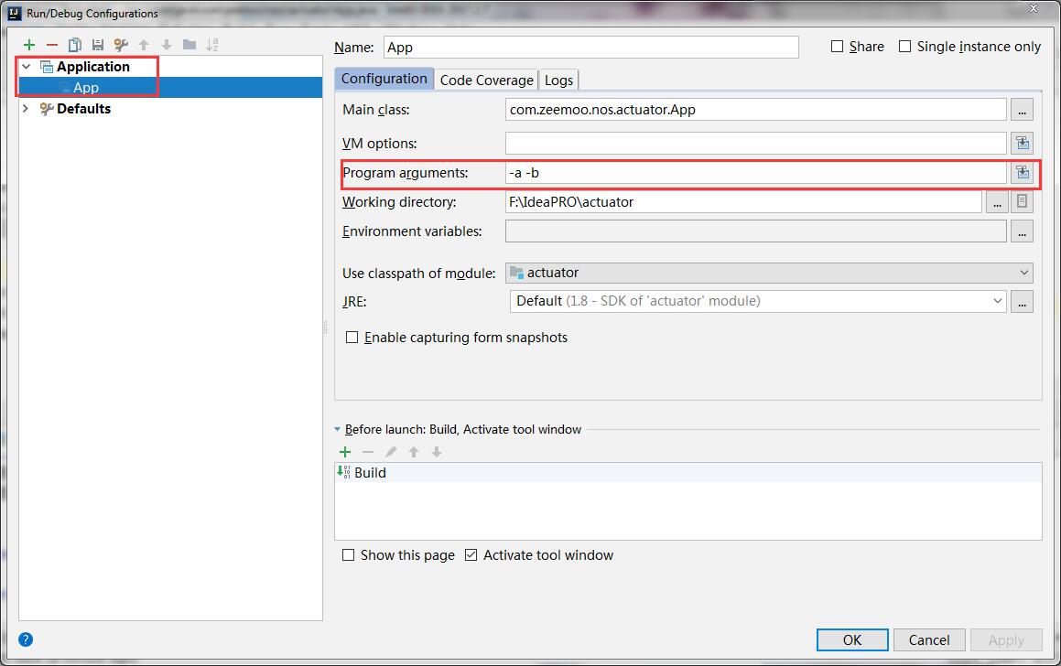Screen dimensions: 1061x666
Task: Switch to the Code Coverage tab
Action: [x=486, y=80]
